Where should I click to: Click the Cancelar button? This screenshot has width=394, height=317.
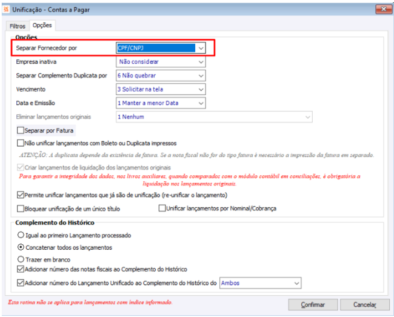364,305
